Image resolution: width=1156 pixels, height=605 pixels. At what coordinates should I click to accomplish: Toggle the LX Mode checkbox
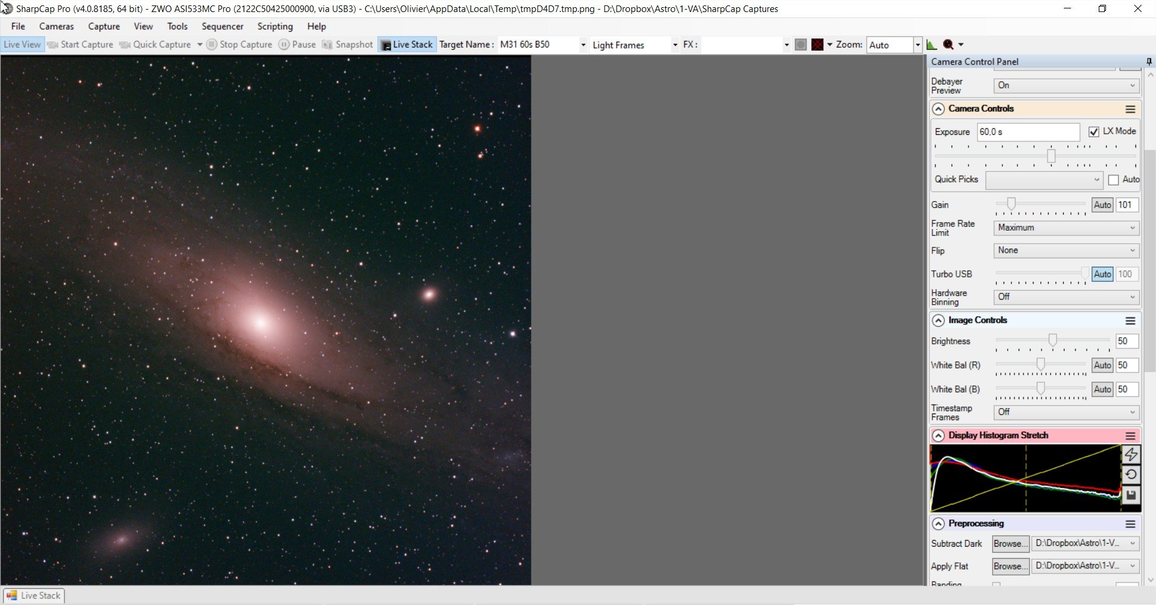[x=1094, y=132]
